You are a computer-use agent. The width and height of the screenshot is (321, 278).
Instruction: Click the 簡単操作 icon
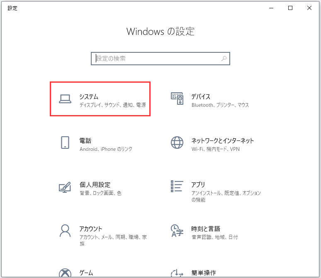point(177,273)
